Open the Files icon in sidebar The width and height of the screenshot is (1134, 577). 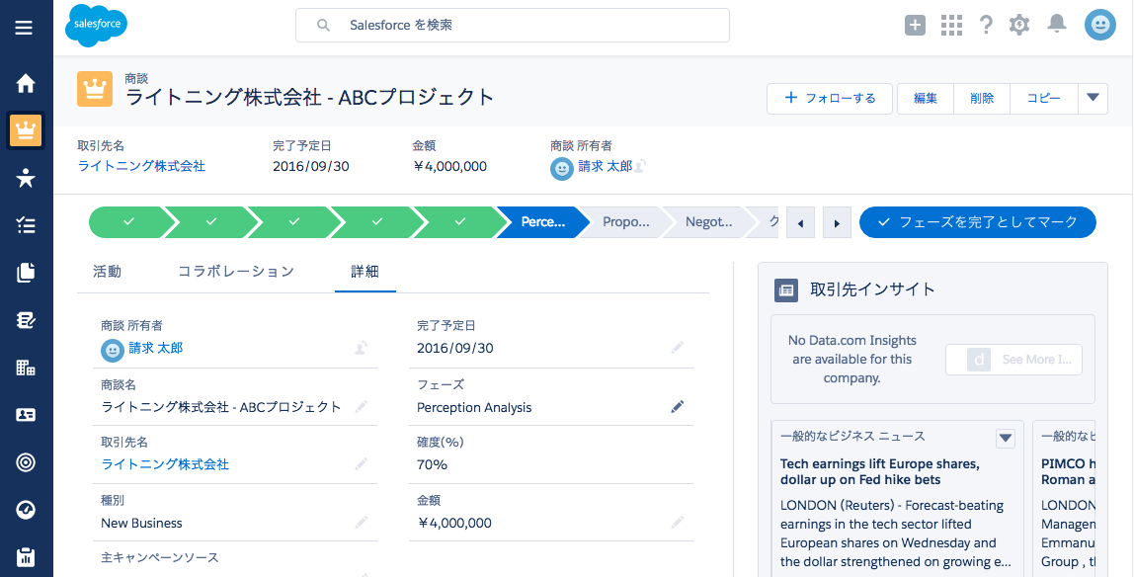tap(26, 273)
